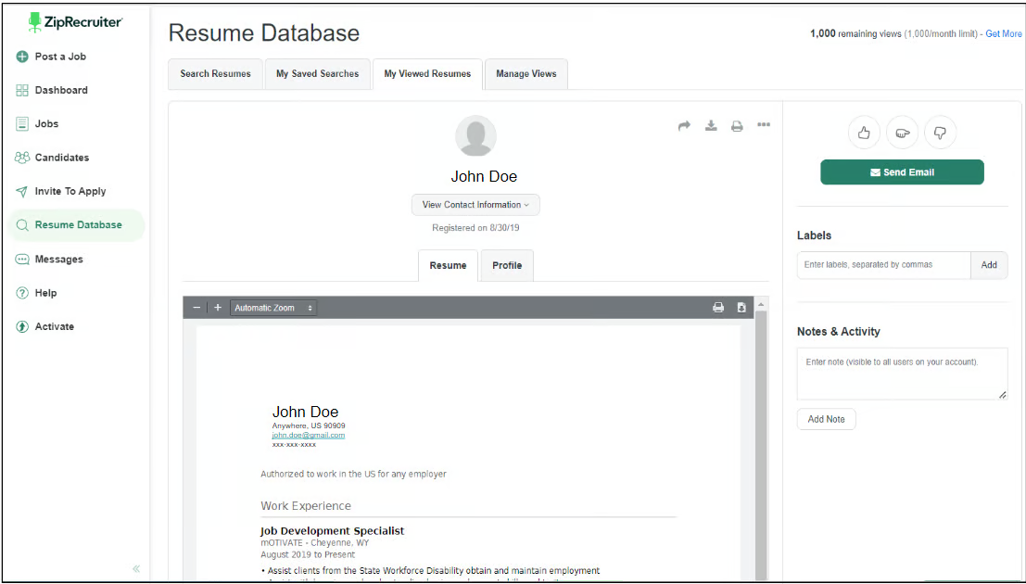Rate candidate with thumbs down

[x=941, y=133]
